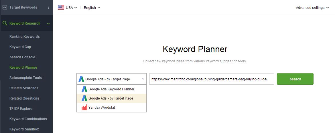Collapse the Keyword Research section chevron
The height and width of the screenshot is (133, 335).
coord(48,23)
